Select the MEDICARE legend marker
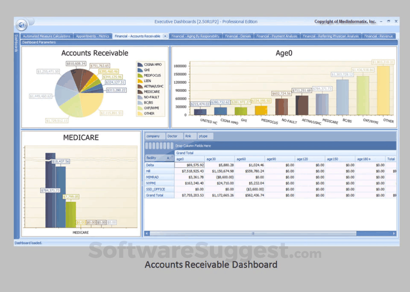 click(x=141, y=91)
